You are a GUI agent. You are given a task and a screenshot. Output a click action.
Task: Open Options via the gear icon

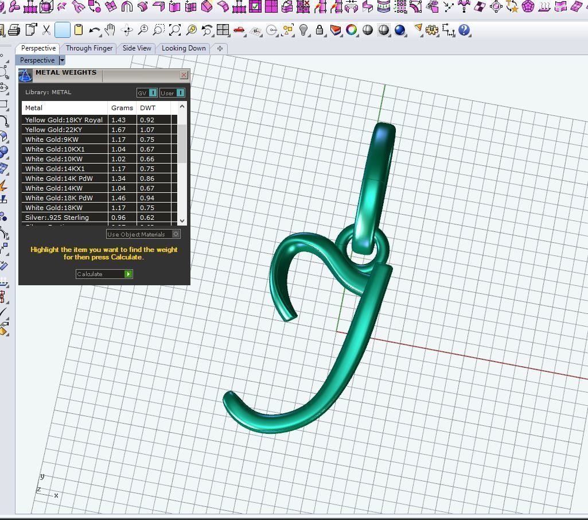[x=431, y=30]
